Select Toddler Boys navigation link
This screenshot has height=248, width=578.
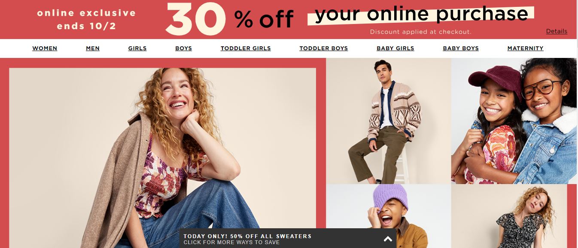324,48
